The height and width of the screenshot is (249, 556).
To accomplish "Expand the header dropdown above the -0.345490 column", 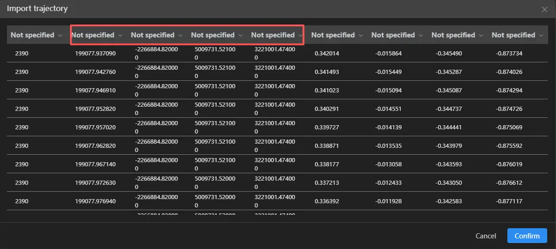I will point(457,35).
